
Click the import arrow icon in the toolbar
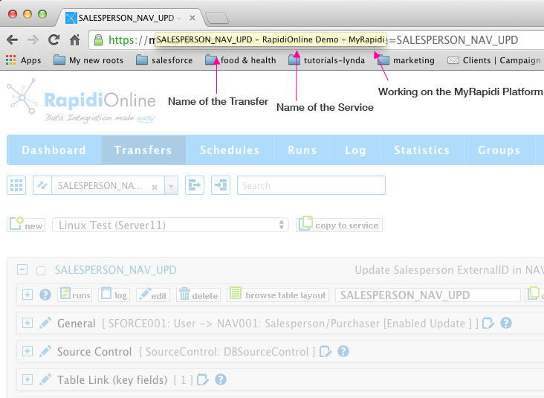(x=221, y=185)
